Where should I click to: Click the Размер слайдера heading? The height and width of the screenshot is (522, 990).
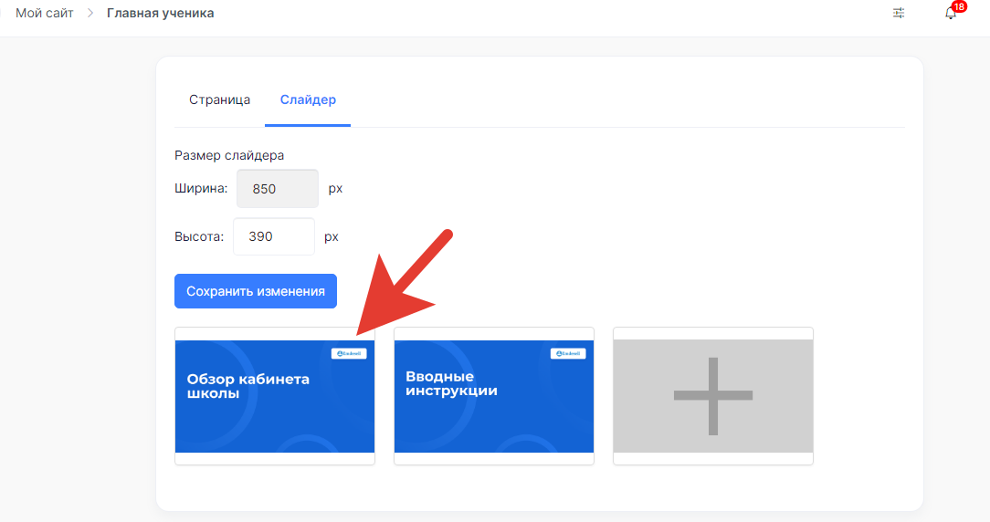coord(229,155)
